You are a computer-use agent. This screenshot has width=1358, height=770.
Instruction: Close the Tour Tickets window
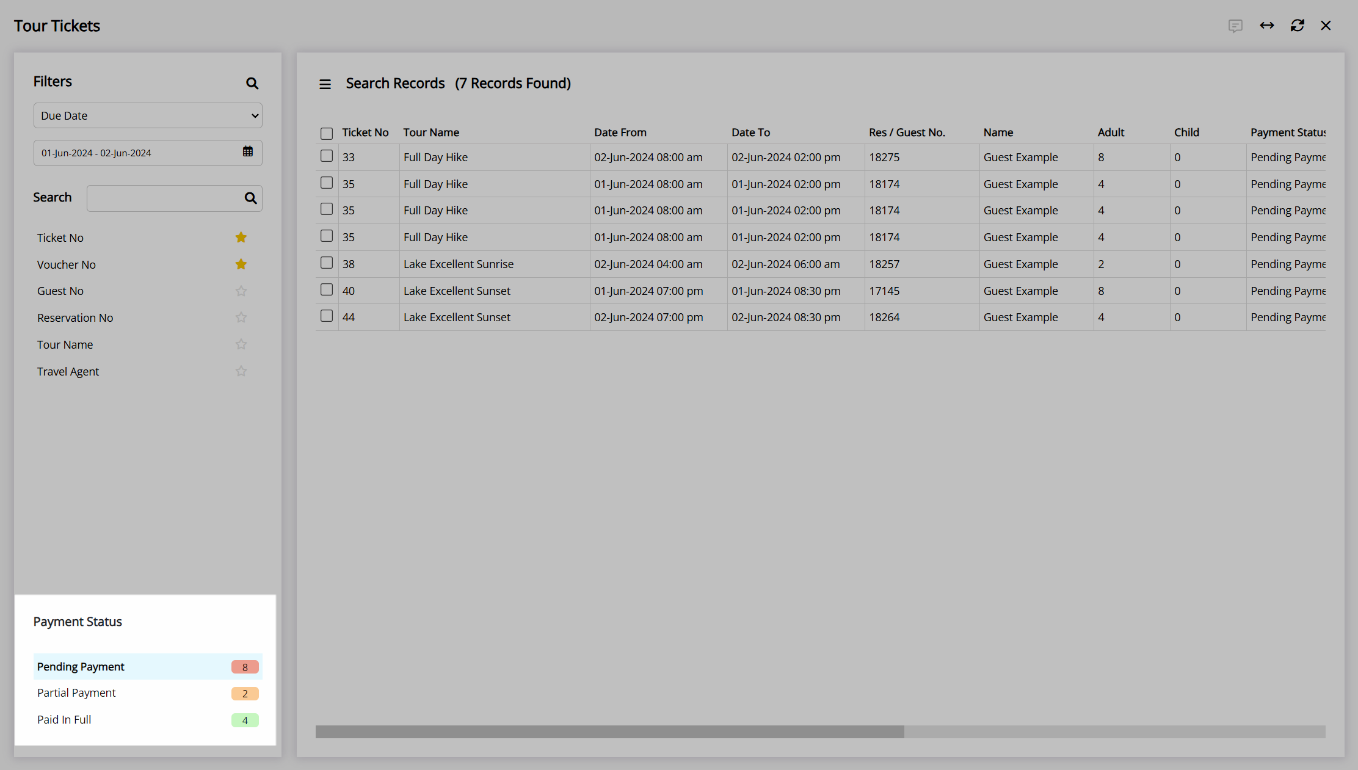point(1326,25)
